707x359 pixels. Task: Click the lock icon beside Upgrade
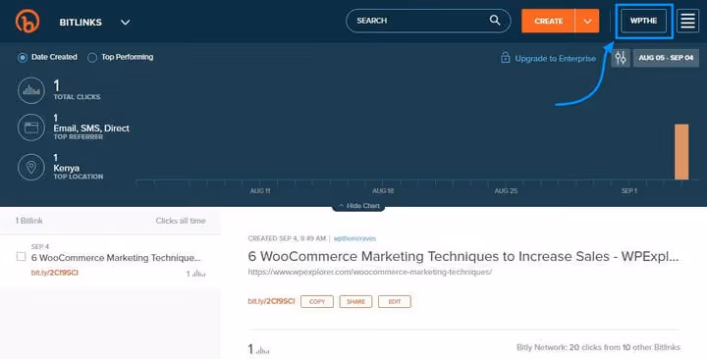[x=505, y=58]
